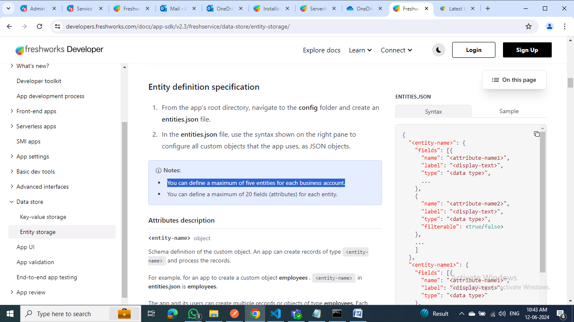Expand Front-end apps sidebar section
Screen dimensions: 574x322
(x=11, y=111)
